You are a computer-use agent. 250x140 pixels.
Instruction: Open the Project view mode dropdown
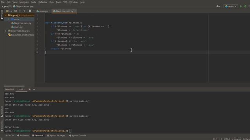point(9,11)
